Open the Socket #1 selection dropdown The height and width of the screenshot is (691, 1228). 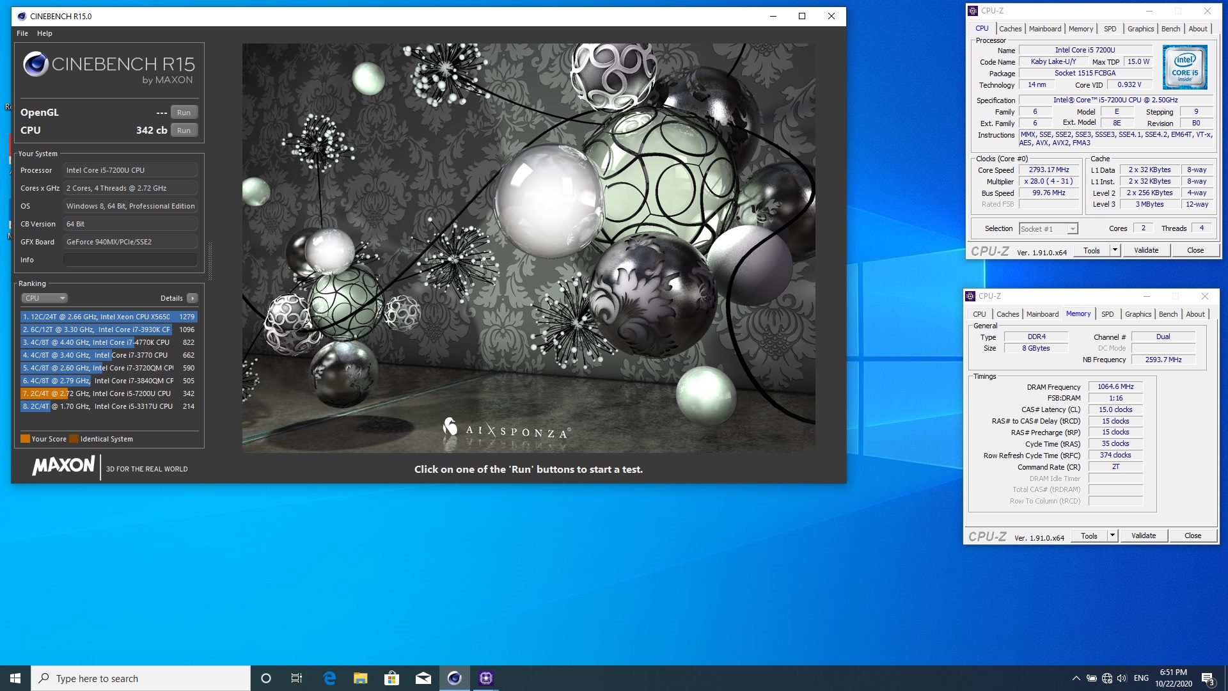(x=1049, y=229)
